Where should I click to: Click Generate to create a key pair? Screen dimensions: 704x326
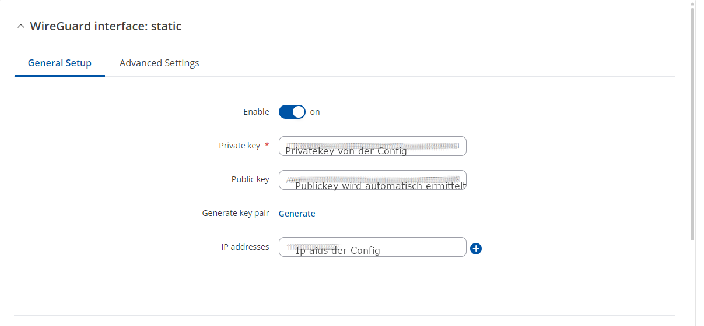pyautogui.click(x=297, y=214)
